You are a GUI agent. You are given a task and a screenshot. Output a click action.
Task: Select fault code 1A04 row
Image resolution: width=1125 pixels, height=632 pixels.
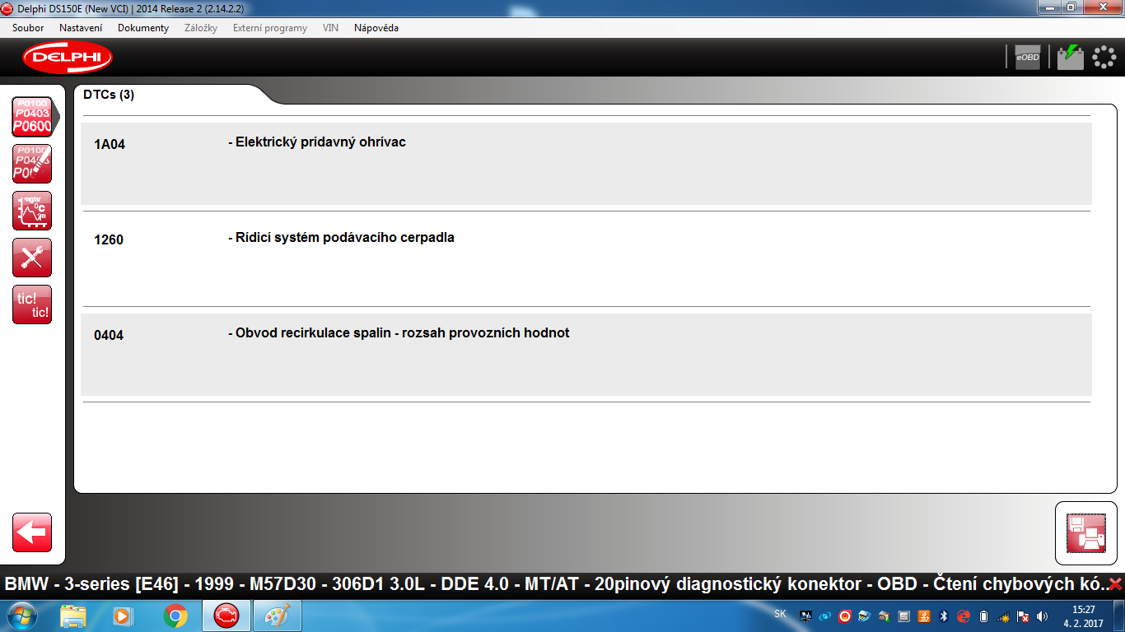click(586, 164)
